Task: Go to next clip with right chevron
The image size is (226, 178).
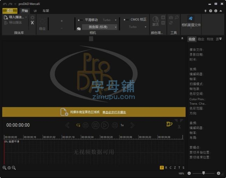Action: click(132, 125)
